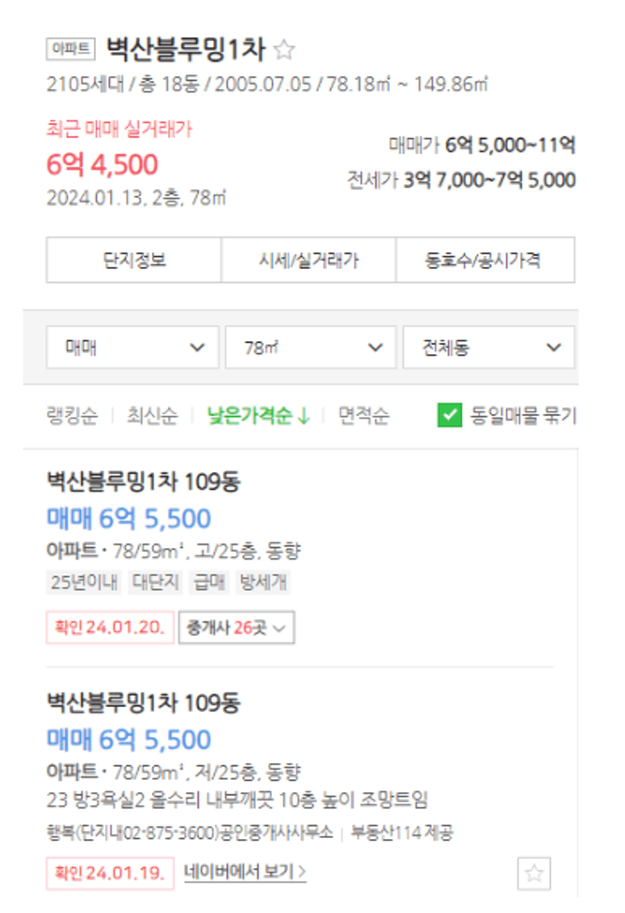This screenshot has height=913, width=625.
Task: Open the 78㎡ area dropdown
Action: click(311, 347)
